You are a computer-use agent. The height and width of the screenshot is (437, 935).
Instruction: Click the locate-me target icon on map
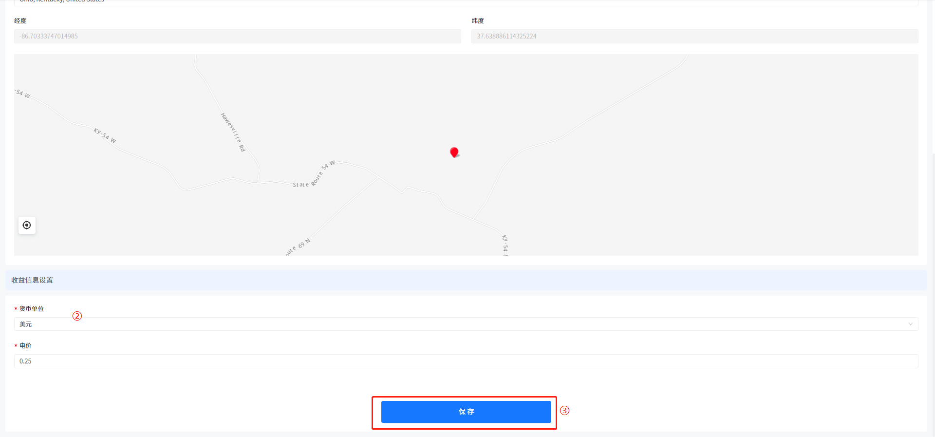[x=27, y=225]
